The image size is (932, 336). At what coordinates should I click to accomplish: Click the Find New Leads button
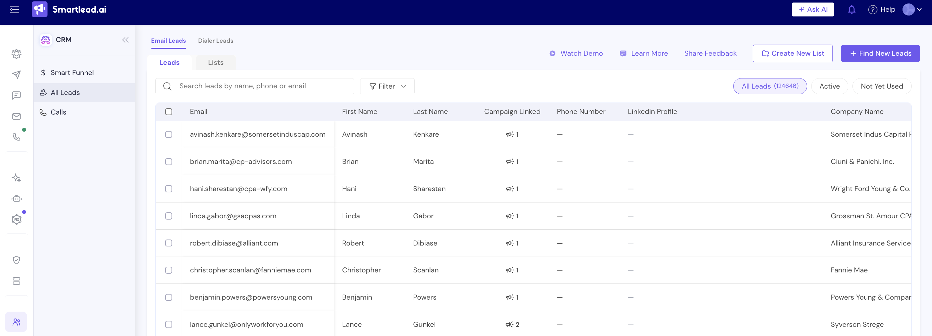tap(880, 53)
